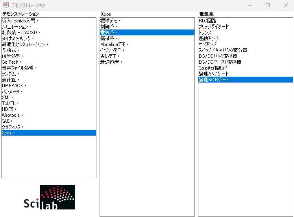Open the Colpitts振動子 demo
The width and height of the screenshot is (294, 217).
[246, 68]
